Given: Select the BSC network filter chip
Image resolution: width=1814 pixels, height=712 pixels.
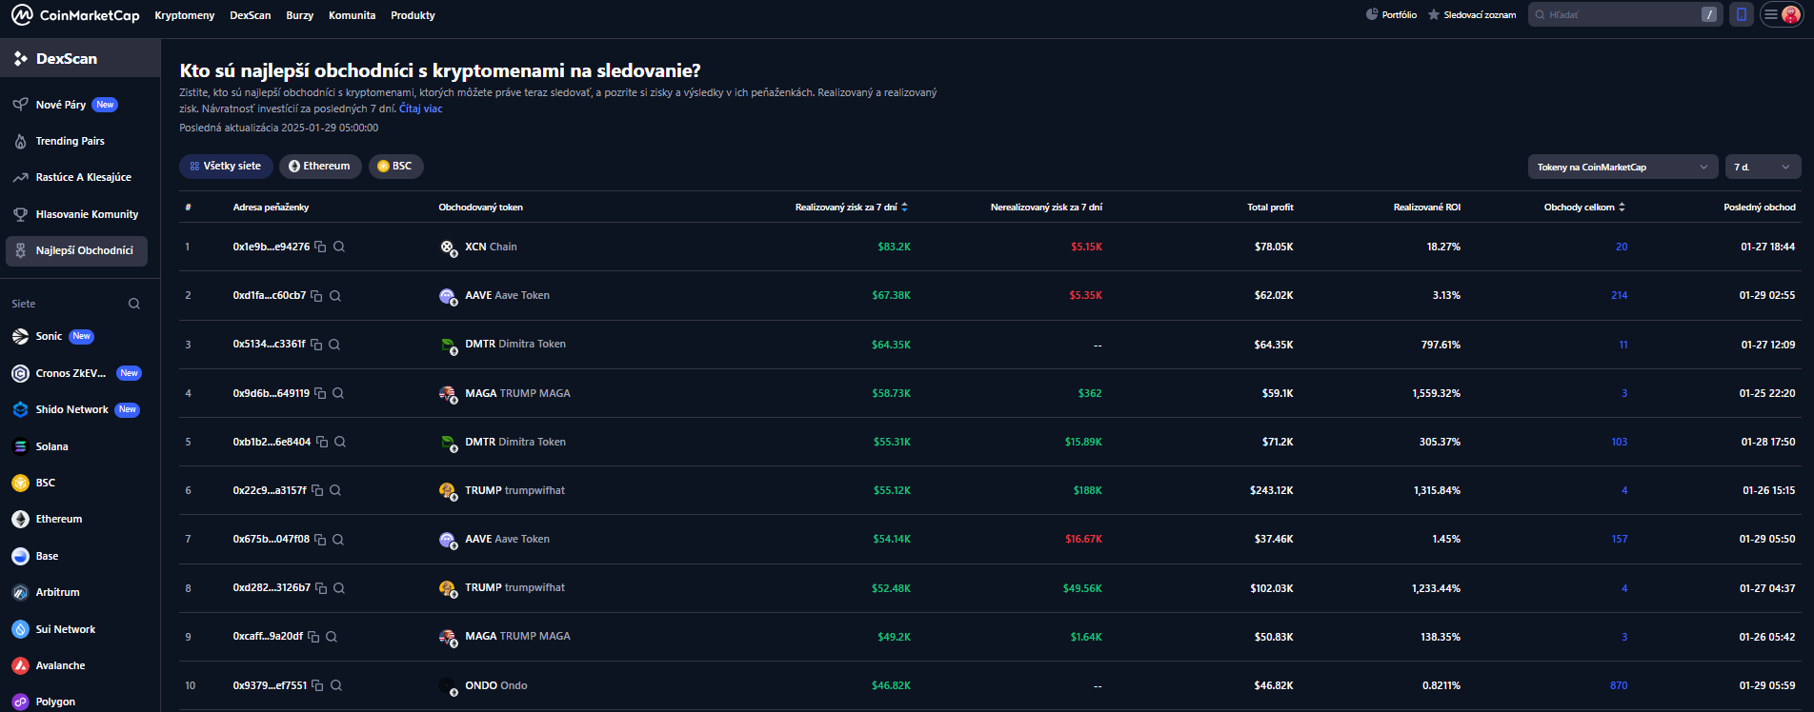Looking at the screenshot, I should click(x=395, y=166).
